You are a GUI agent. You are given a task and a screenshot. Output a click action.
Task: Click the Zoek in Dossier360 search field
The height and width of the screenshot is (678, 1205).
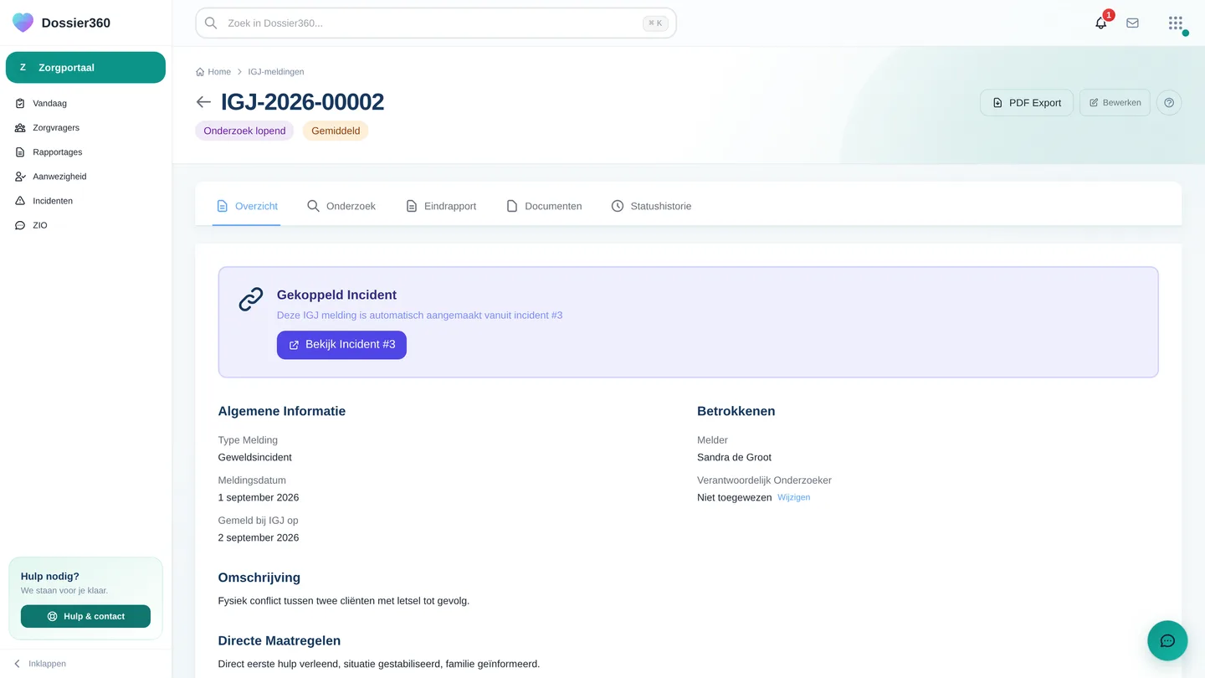[436, 23]
